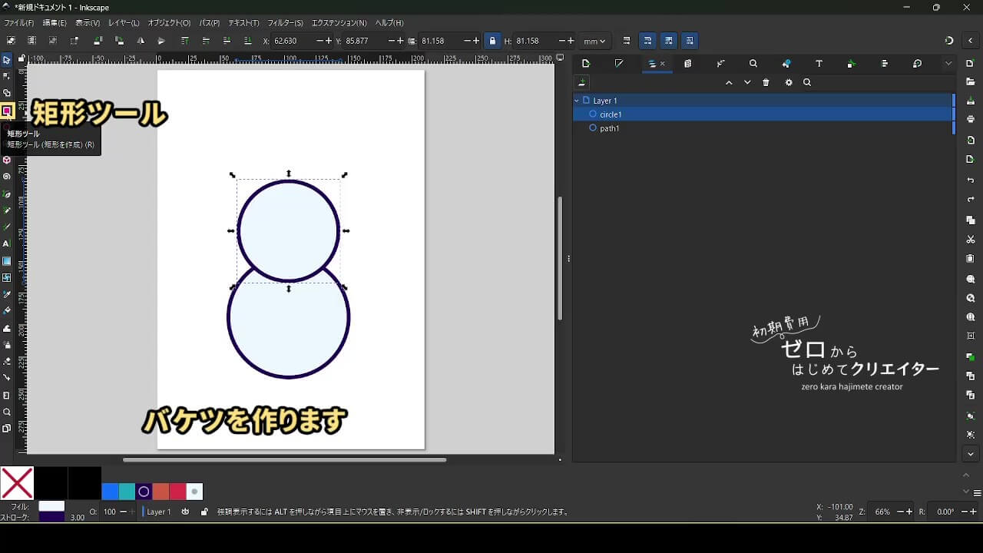The width and height of the screenshot is (983, 553).
Task: Collapse the Layer 1 tree node
Action: coord(577,101)
